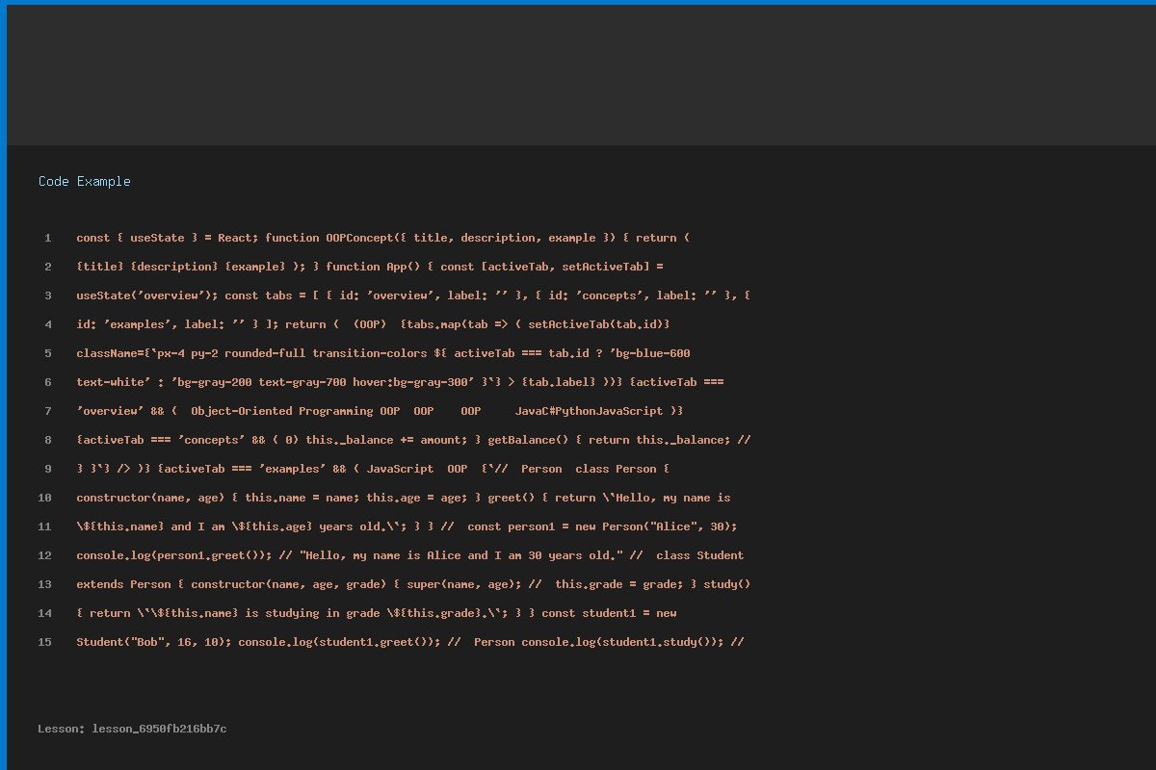Image resolution: width=1156 pixels, height=770 pixels.
Task: Click code line starting with "const { useState }"
Action: click(x=383, y=238)
